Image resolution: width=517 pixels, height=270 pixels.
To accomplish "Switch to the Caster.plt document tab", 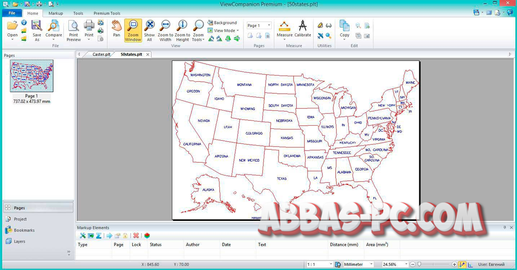I will [101, 54].
